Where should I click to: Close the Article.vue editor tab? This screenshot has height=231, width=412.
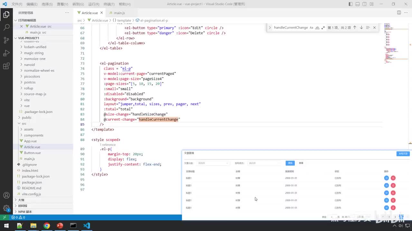coord(101,13)
